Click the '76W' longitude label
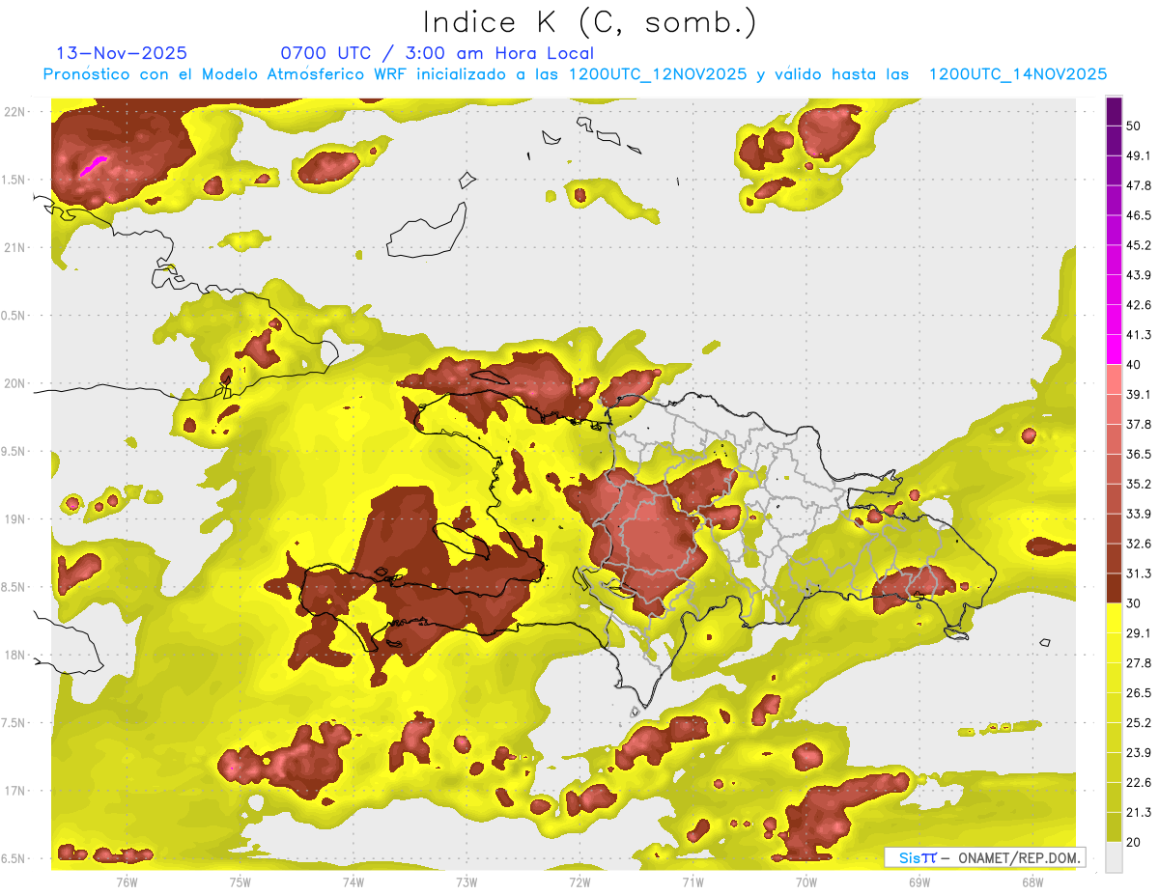This screenshot has width=1159, height=895. pyautogui.click(x=127, y=882)
